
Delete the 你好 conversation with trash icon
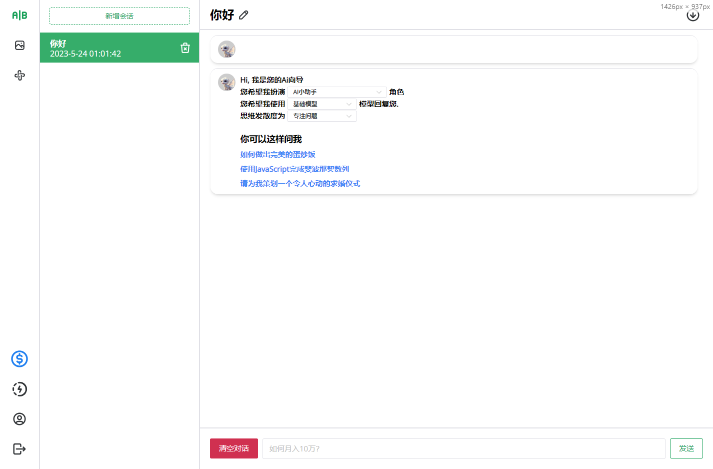(x=185, y=48)
